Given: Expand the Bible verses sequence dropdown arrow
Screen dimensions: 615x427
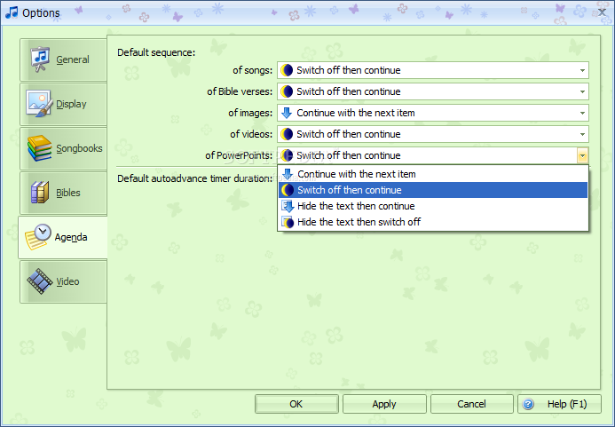Looking at the screenshot, I should click(582, 91).
